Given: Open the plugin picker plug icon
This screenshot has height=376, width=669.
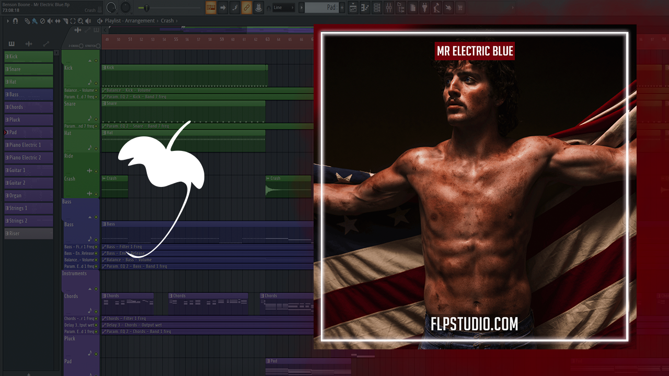Looking at the screenshot, I should coord(425,7).
